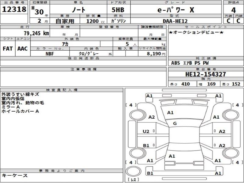Click the height value 152
The image size is (244, 183).
(236, 84)
